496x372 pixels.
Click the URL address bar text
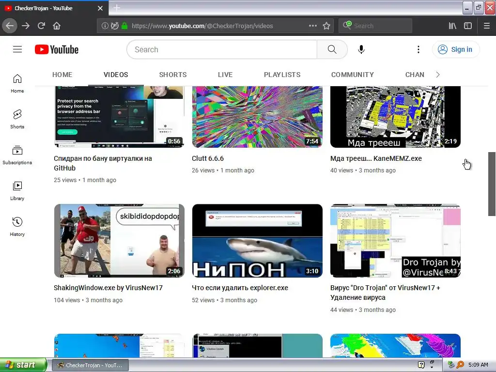click(202, 26)
